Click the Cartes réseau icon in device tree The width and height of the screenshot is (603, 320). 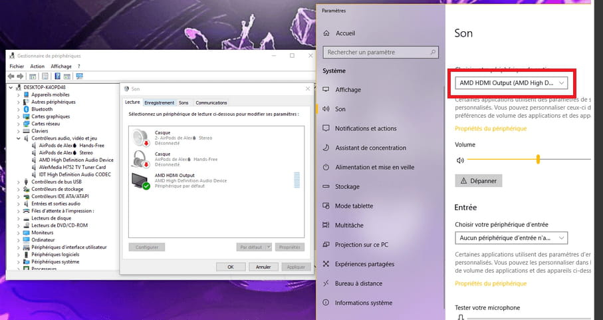click(26, 124)
